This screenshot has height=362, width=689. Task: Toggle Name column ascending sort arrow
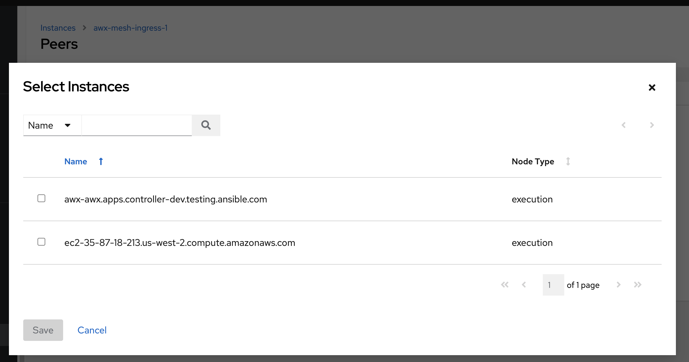point(101,161)
